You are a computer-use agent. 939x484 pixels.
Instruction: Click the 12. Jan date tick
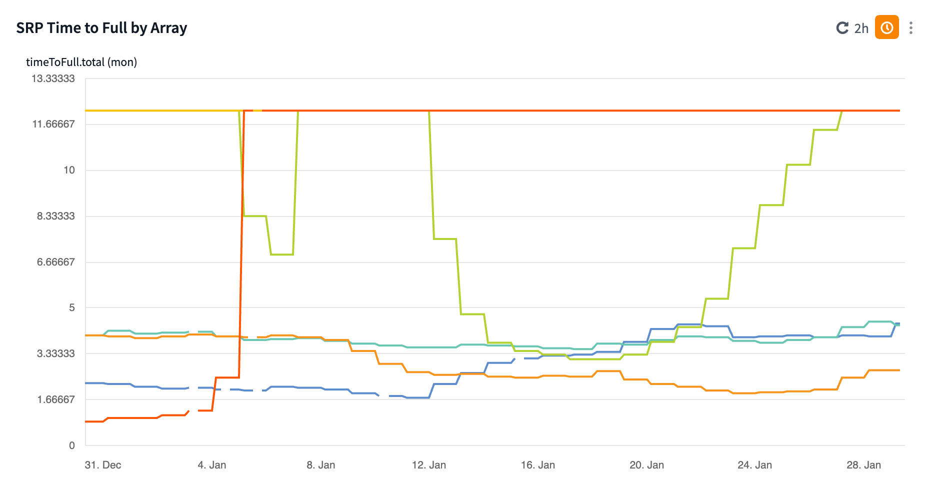(x=429, y=465)
